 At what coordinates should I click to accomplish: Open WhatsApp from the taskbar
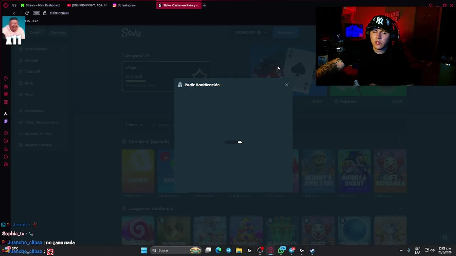point(281,250)
